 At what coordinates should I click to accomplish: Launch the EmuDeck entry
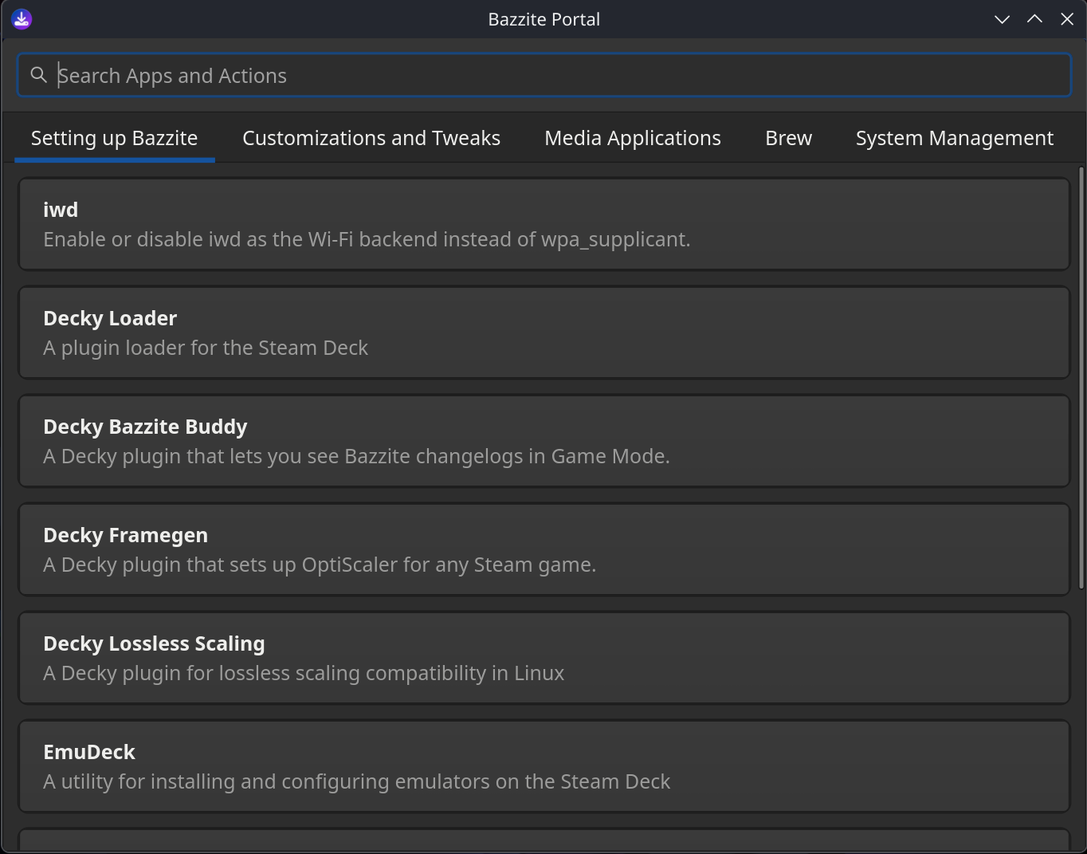pos(544,766)
